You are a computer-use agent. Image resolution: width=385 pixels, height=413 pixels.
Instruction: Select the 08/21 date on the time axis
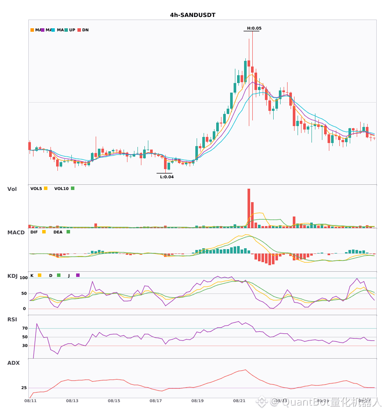click(239, 401)
